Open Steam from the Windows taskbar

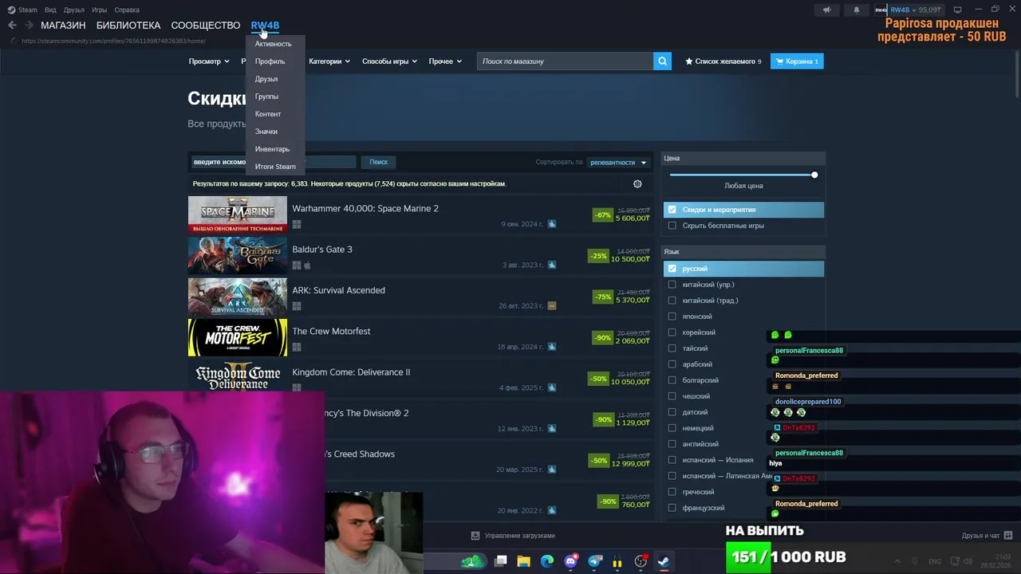pos(663,561)
